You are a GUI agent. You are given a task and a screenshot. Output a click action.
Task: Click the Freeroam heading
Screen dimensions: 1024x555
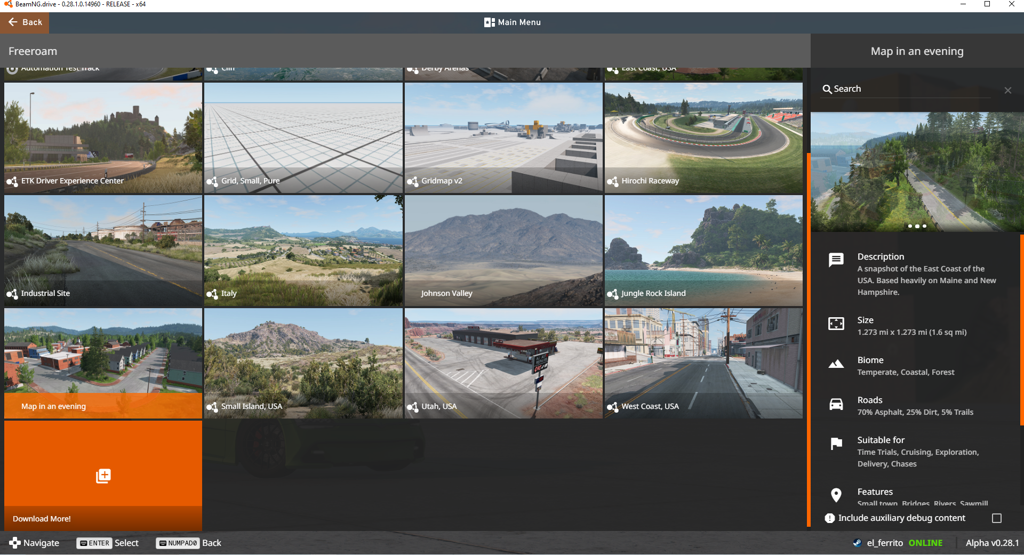pos(33,51)
